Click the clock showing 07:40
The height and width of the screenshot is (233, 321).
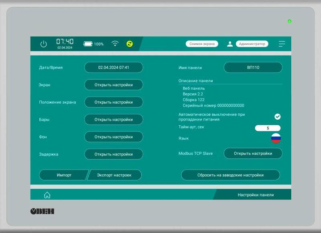[65, 41]
